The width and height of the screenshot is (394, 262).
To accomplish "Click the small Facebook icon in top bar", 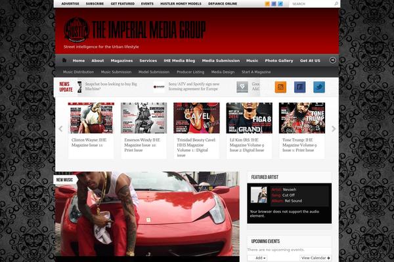I will (274, 4).
